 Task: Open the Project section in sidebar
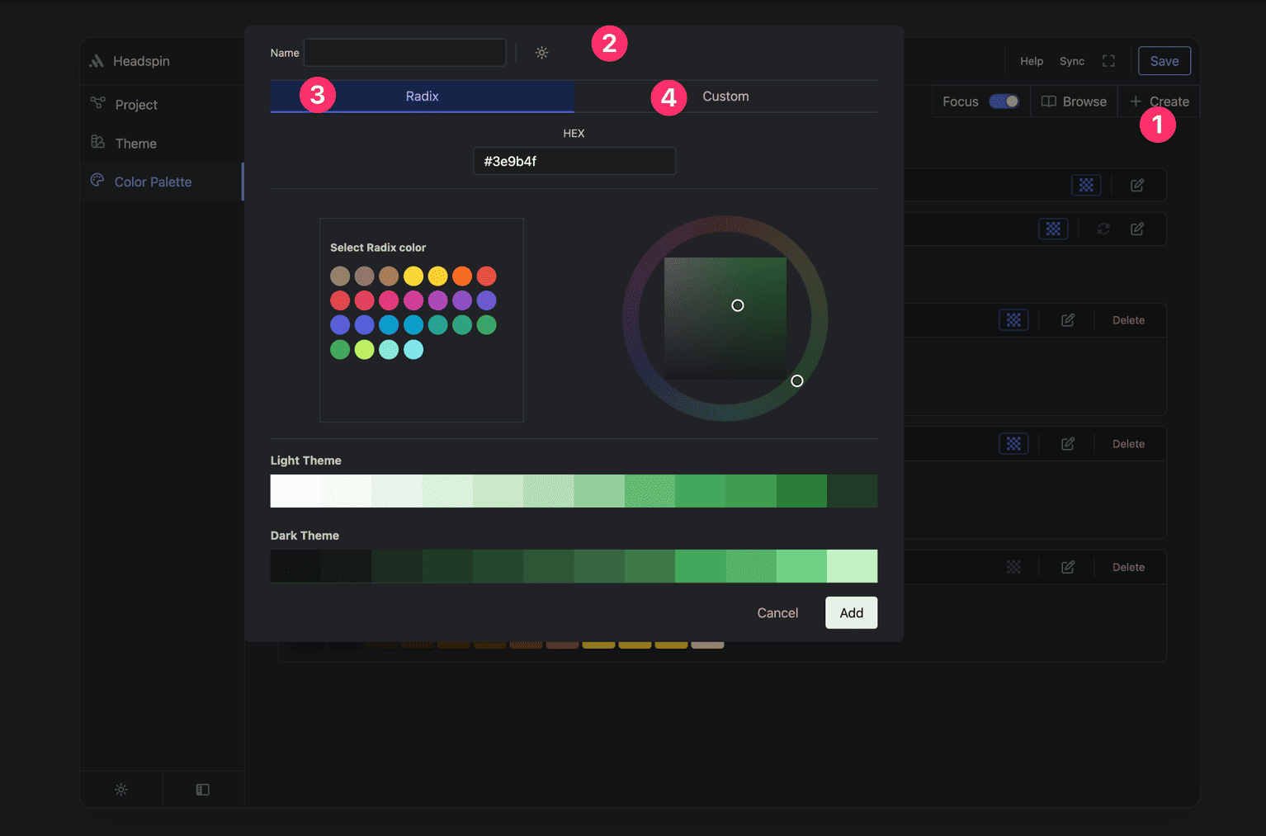(x=135, y=104)
